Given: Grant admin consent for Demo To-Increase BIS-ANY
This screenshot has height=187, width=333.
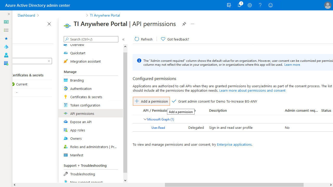Looking at the screenshot, I should coord(215,101).
